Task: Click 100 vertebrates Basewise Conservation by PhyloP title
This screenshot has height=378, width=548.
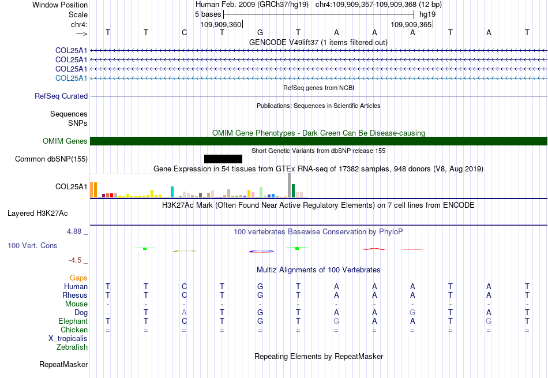Action: pos(318,231)
